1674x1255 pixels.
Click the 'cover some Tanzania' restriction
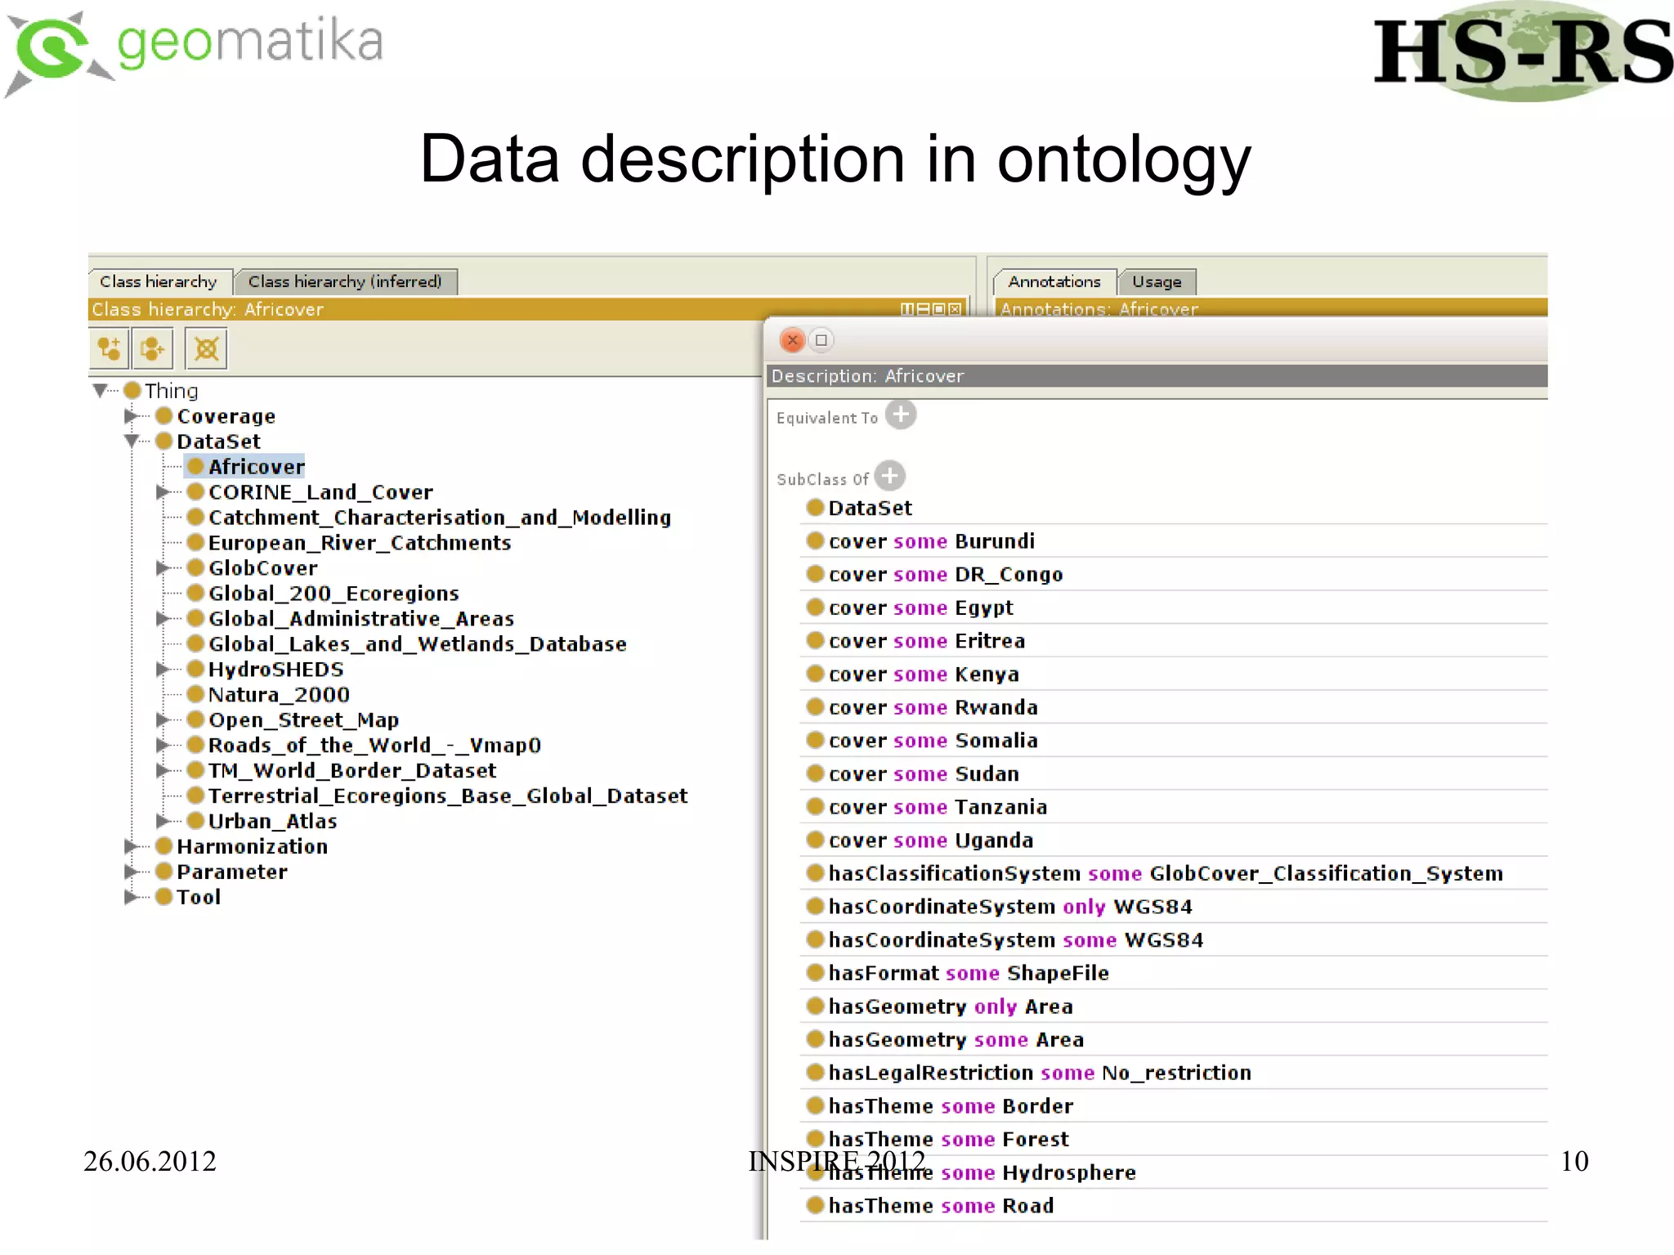[x=1174, y=807]
